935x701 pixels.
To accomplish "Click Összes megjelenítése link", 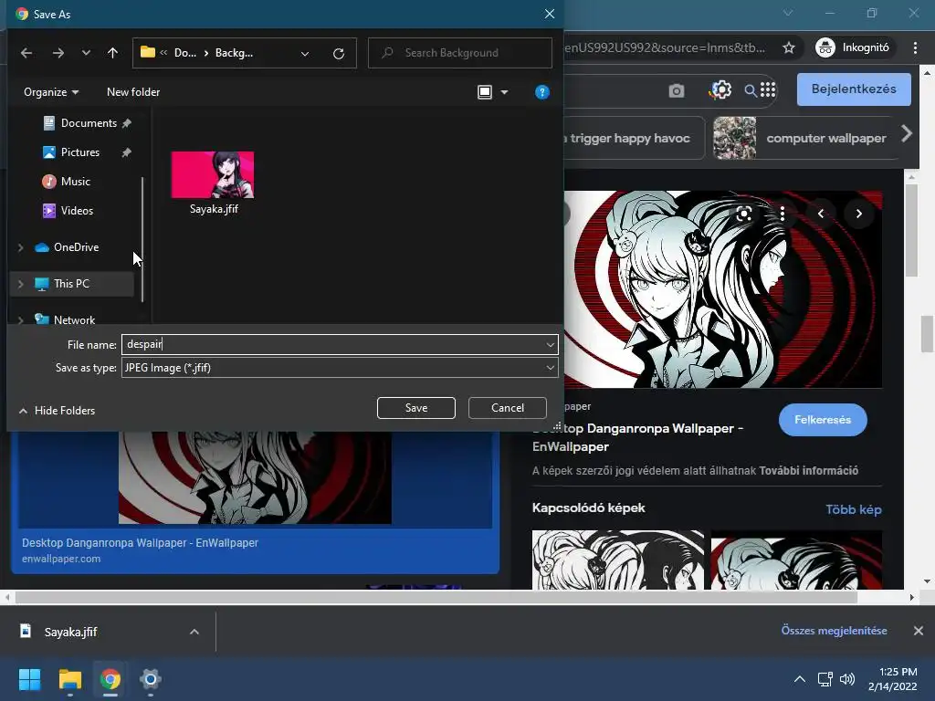I will pos(835,631).
